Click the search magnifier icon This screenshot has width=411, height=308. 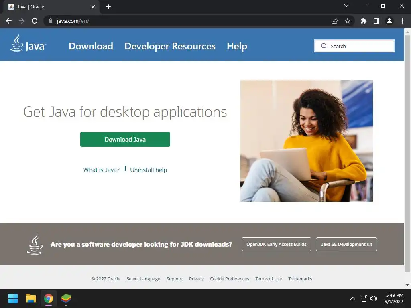(324, 46)
